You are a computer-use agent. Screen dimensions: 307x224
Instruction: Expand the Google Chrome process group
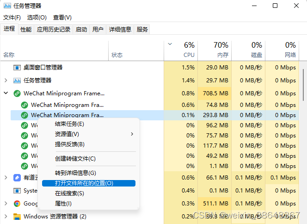[6, 204]
